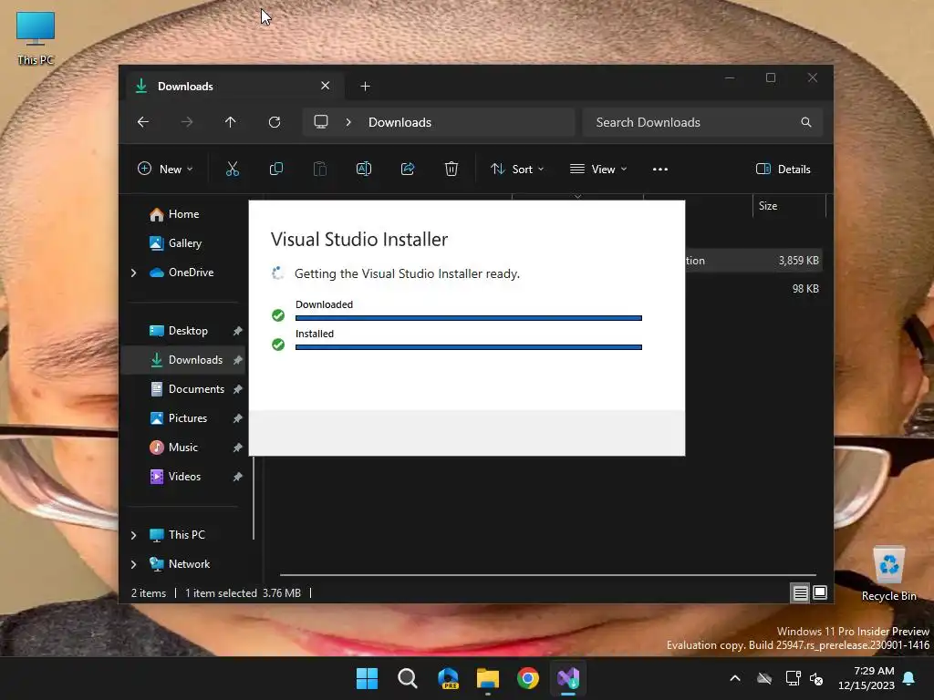Expand the Network tree node
The width and height of the screenshot is (934, 700).
coord(133,564)
